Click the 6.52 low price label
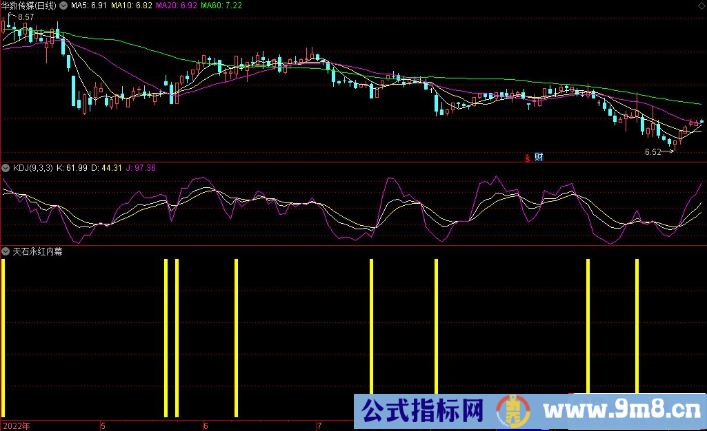The image size is (707, 431). pos(653,152)
